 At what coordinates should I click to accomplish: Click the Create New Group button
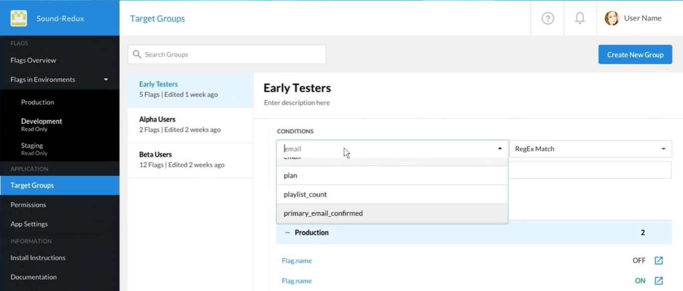click(635, 55)
